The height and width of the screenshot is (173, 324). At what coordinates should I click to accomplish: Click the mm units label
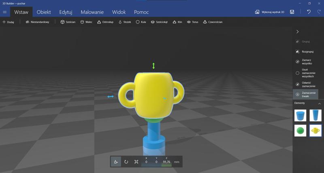click(x=177, y=162)
